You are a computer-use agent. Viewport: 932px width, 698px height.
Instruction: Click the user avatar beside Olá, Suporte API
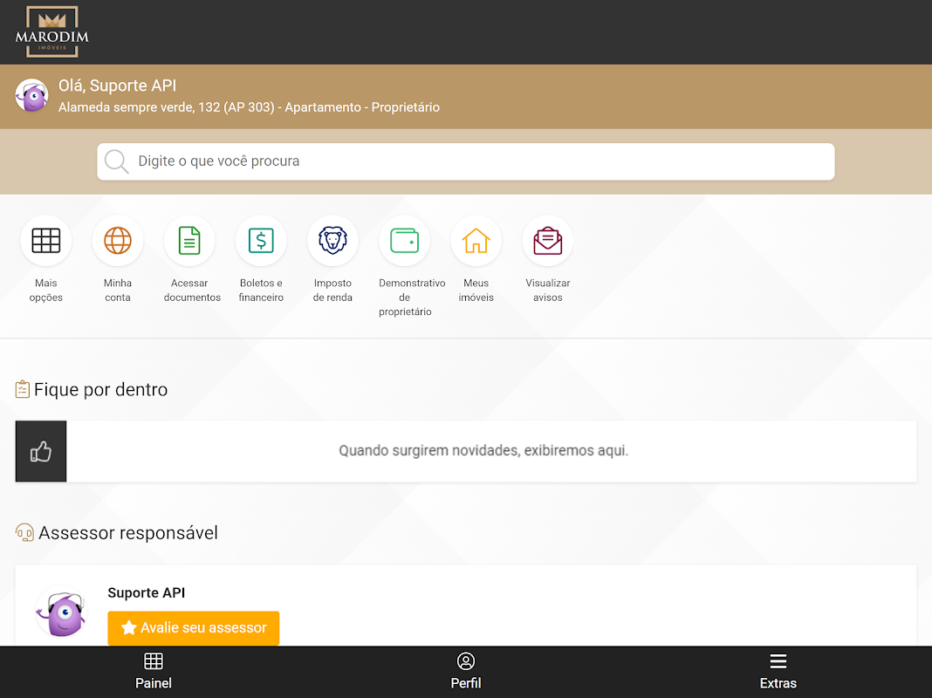pos(31,96)
